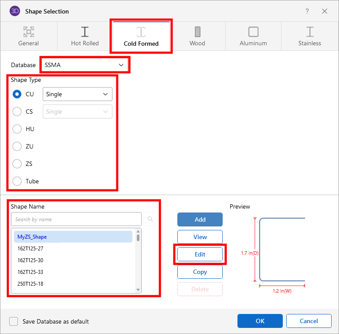Expand the CU Single dropdown

(x=77, y=94)
